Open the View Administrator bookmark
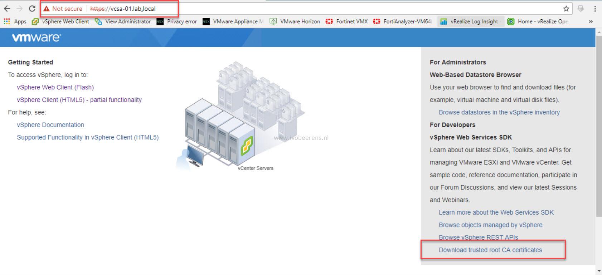Viewport: 602px width, 275px height. 123,21
